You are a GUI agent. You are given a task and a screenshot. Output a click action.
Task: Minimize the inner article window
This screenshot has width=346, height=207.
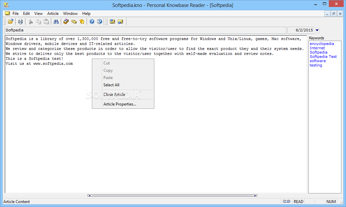click(x=327, y=14)
